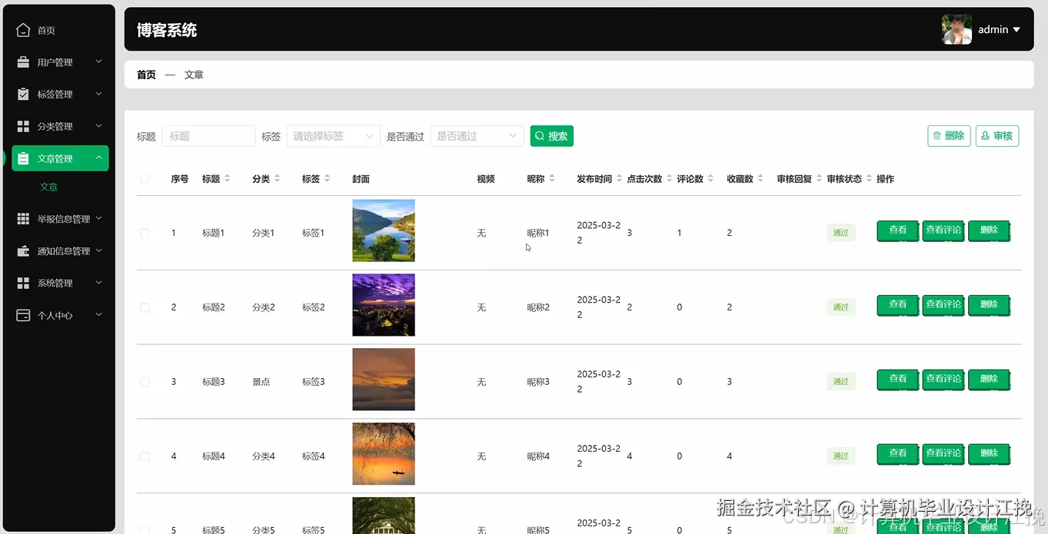Open the admin account dropdown

998,29
